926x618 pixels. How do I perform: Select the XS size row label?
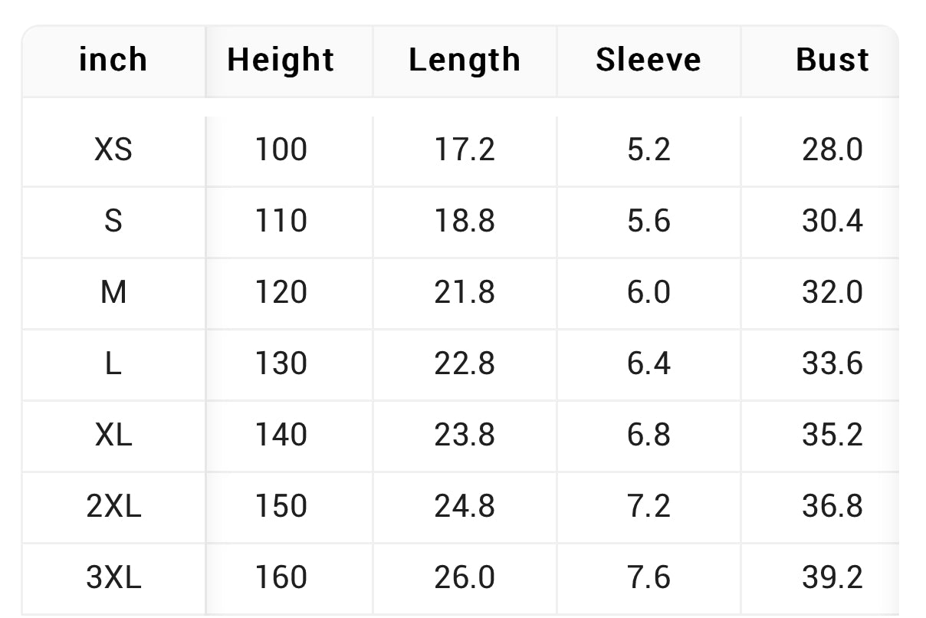click(x=113, y=149)
